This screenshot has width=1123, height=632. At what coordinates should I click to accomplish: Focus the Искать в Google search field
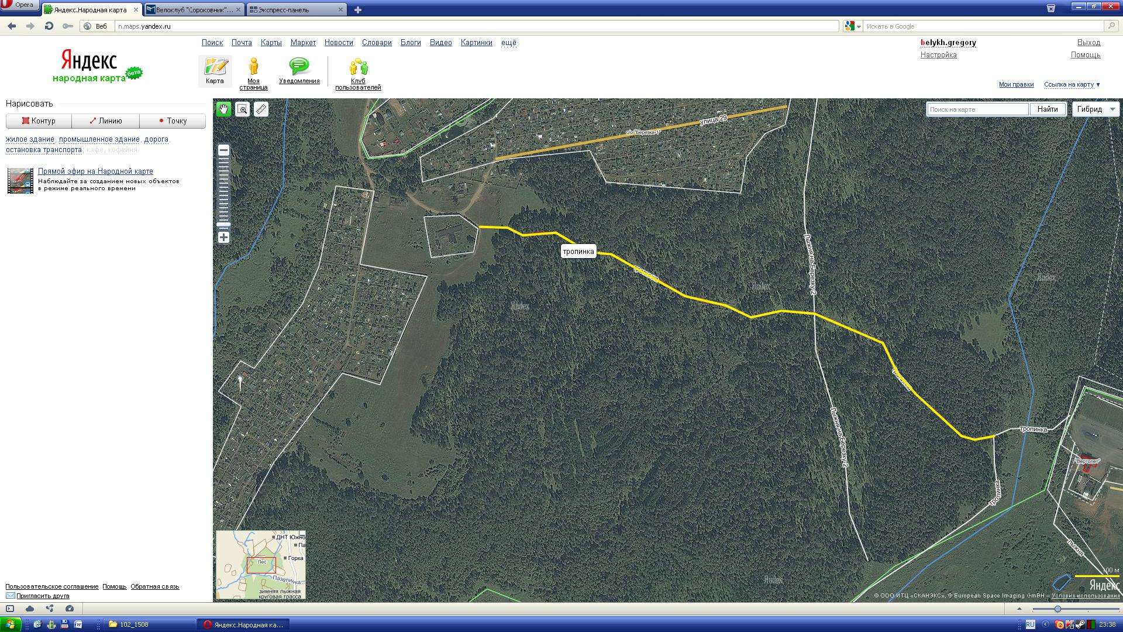(984, 26)
